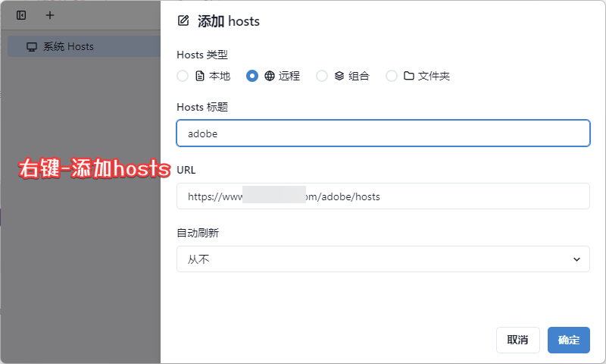
Task: Click the edit pencil icon by 添加 hosts
Action: pos(183,20)
